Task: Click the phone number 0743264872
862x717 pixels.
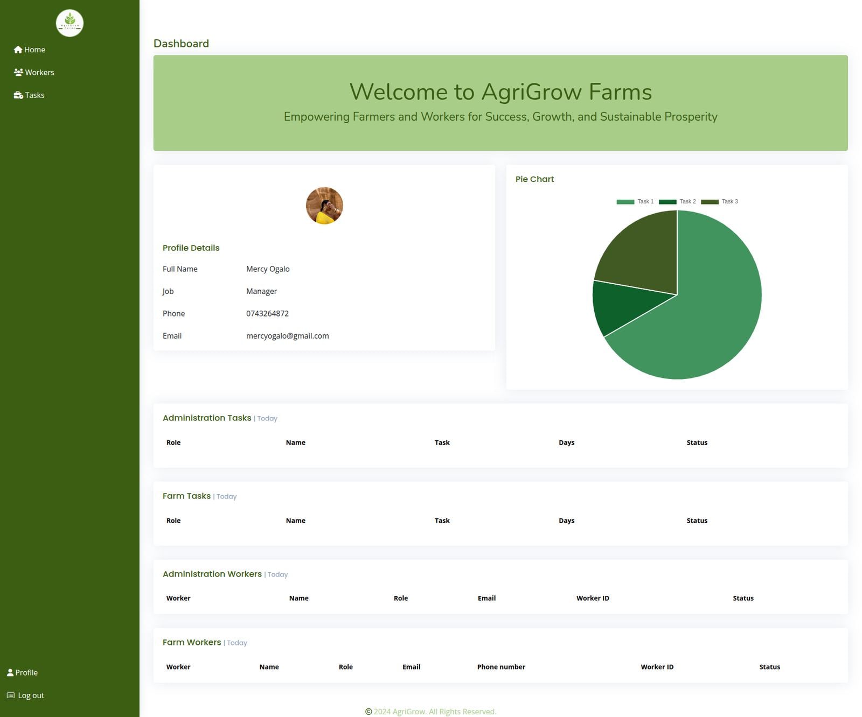Action: point(267,314)
